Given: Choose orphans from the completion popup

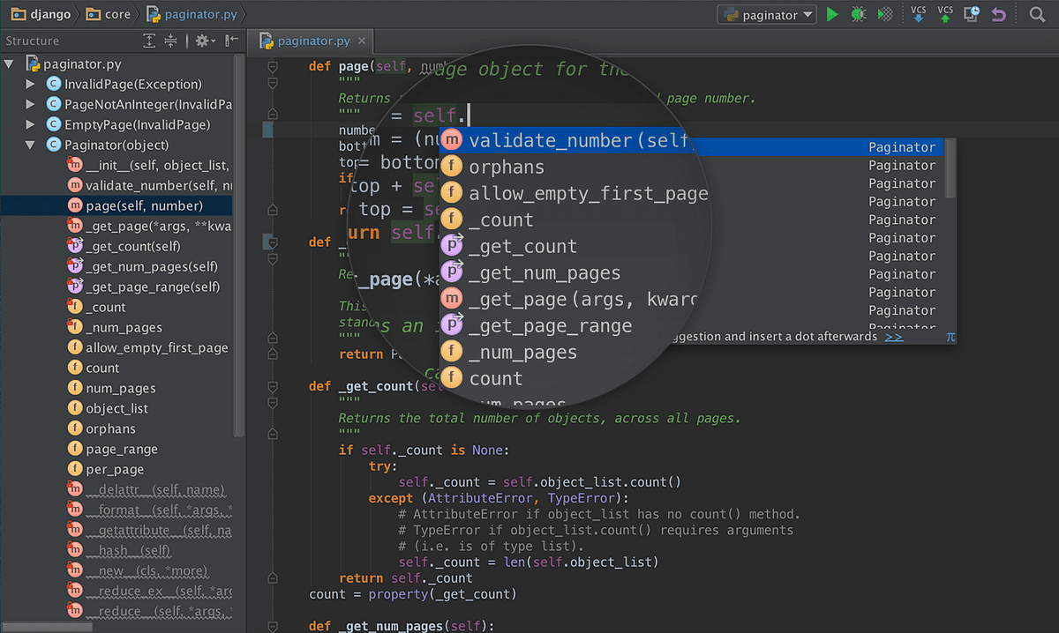Looking at the screenshot, I should pyautogui.click(x=507, y=167).
